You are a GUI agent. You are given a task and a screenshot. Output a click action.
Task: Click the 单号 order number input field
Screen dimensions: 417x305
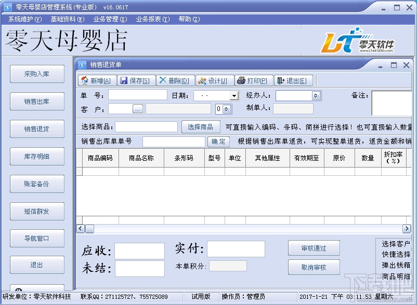tap(138, 94)
